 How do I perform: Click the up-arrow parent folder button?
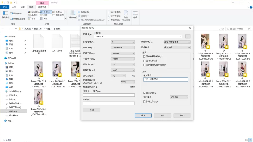16,29
